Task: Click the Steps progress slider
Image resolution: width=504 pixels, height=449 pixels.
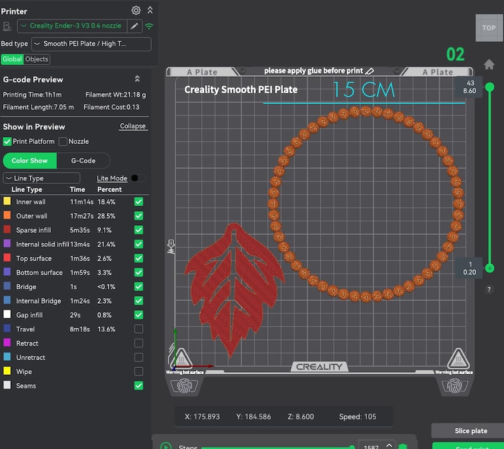Action: click(277, 446)
